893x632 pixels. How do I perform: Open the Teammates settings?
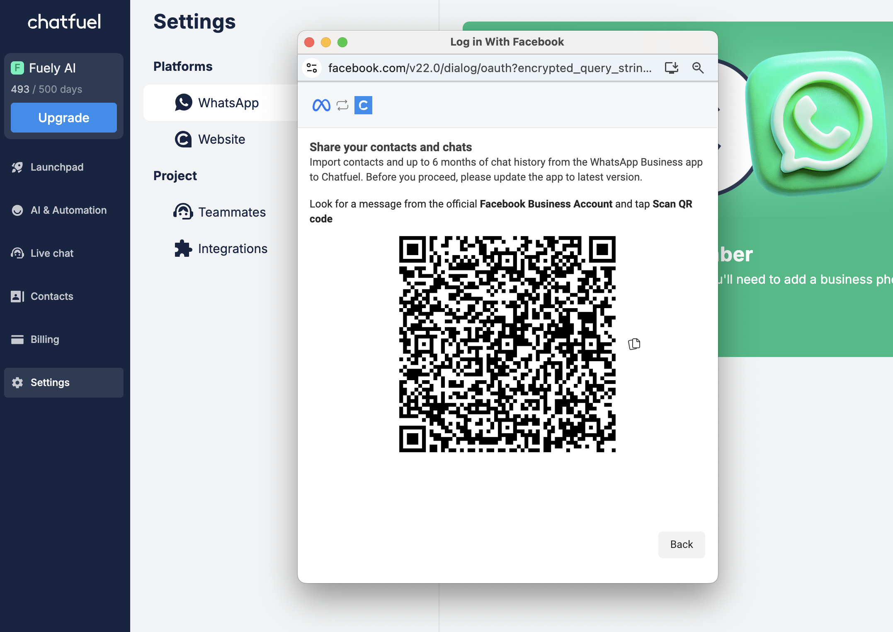pos(232,212)
